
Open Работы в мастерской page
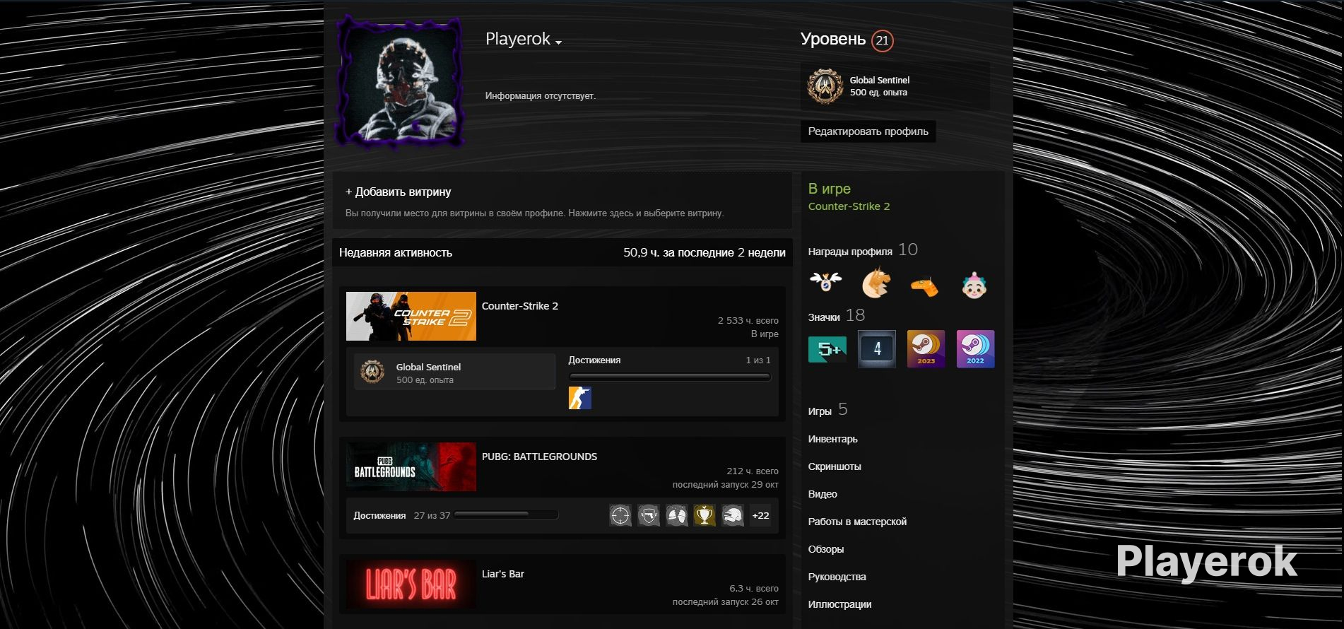click(x=857, y=522)
